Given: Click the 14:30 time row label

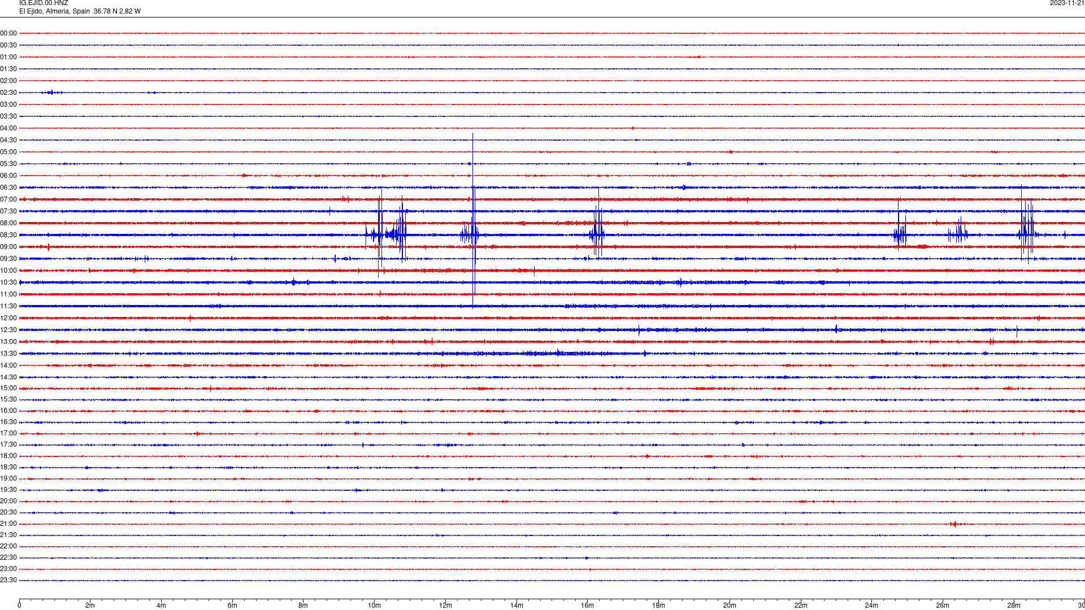Looking at the screenshot, I should [x=8, y=377].
